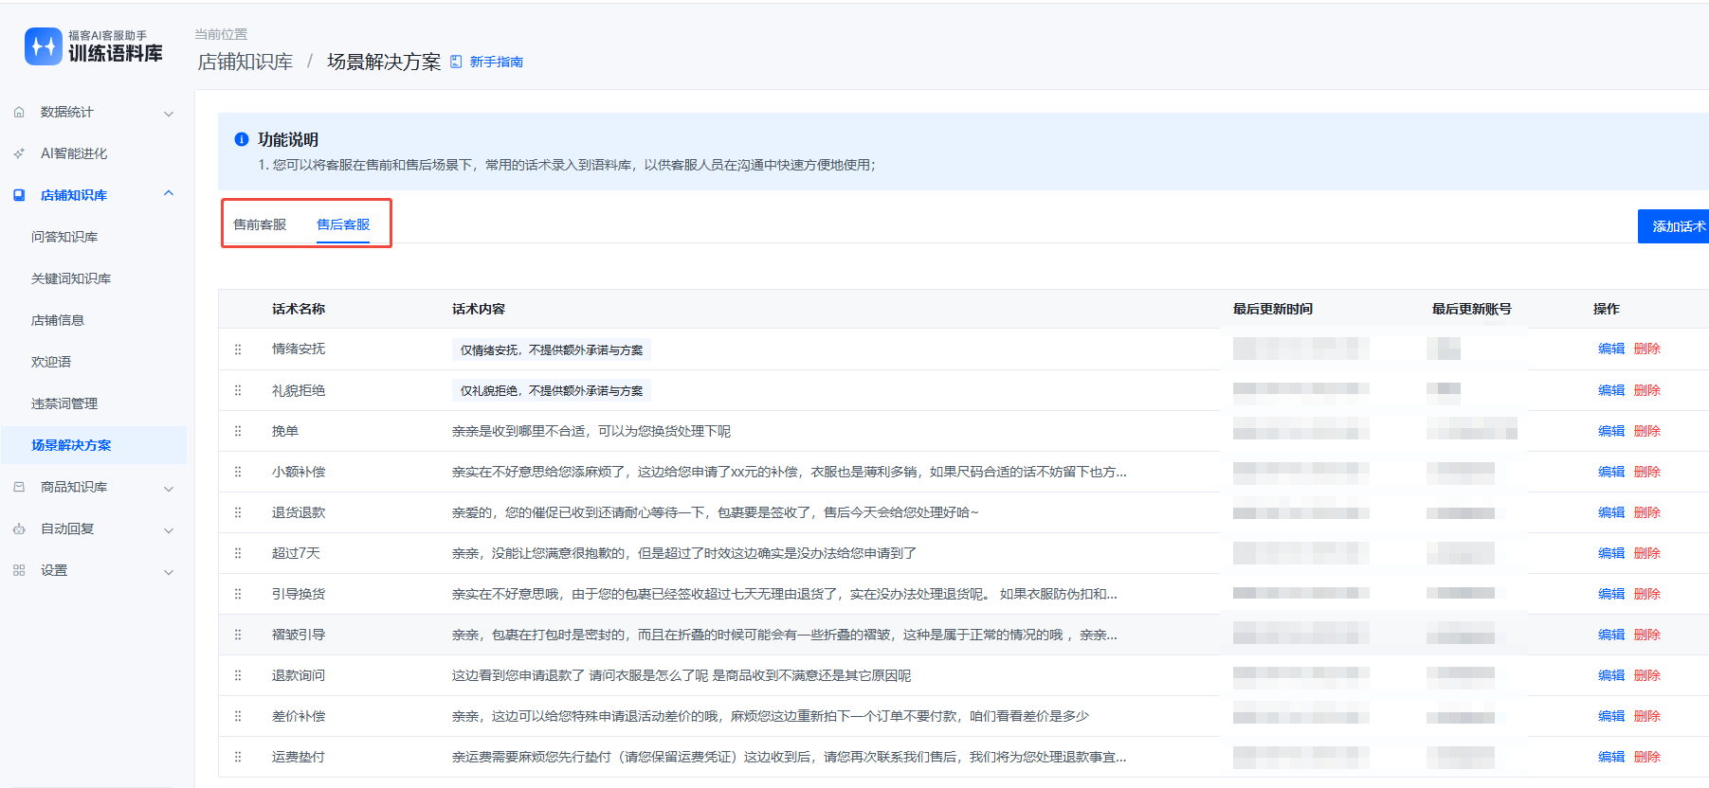Delete the 礼貌拒绝 script
Image resolution: width=1709 pixels, height=788 pixels.
[x=1647, y=390]
